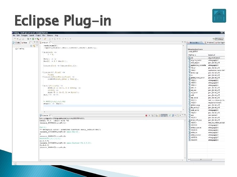The image size is (237, 177).
Task: Open the Help menu
Action: [x=56, y=35]
